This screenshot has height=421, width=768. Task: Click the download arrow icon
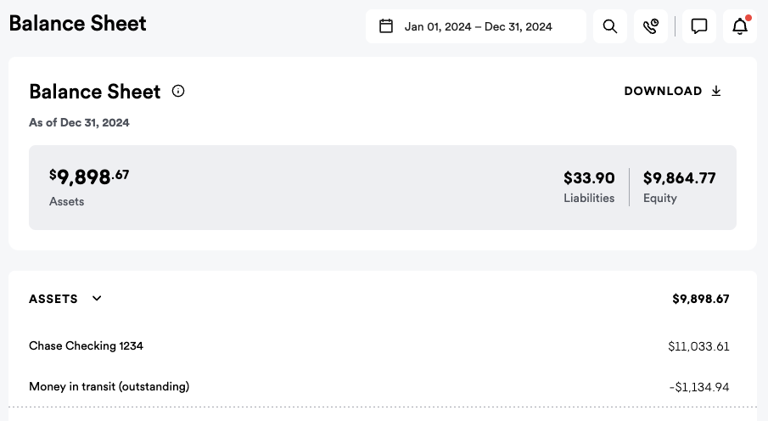click(x=716, y=92)
